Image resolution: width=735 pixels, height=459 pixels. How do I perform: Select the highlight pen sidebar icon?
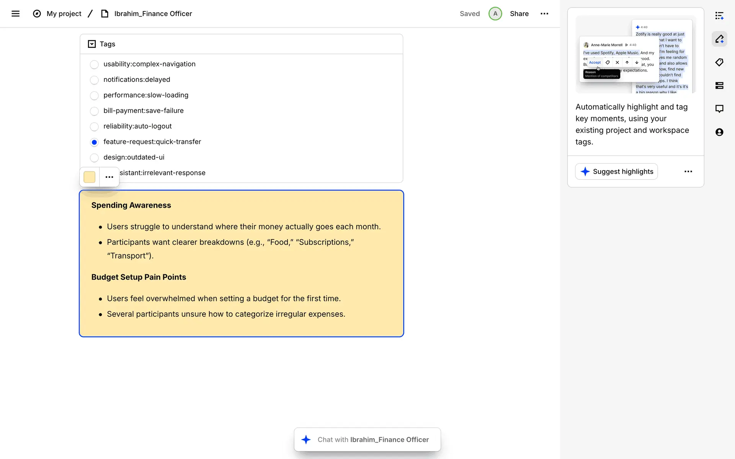click(719, 39)
